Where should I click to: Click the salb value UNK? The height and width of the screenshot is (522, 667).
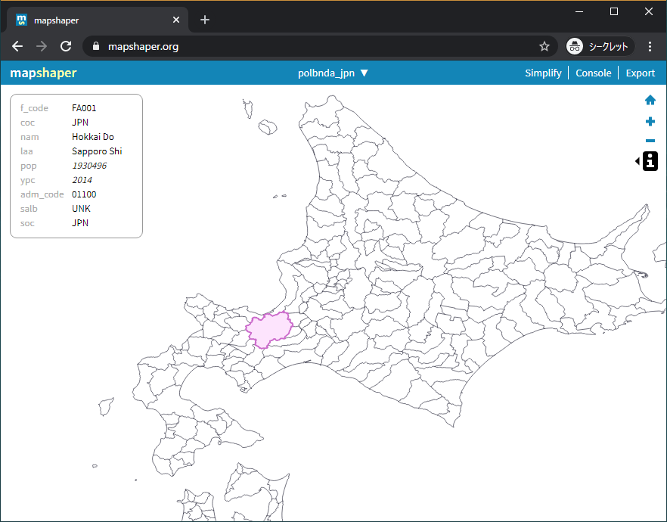81,209
